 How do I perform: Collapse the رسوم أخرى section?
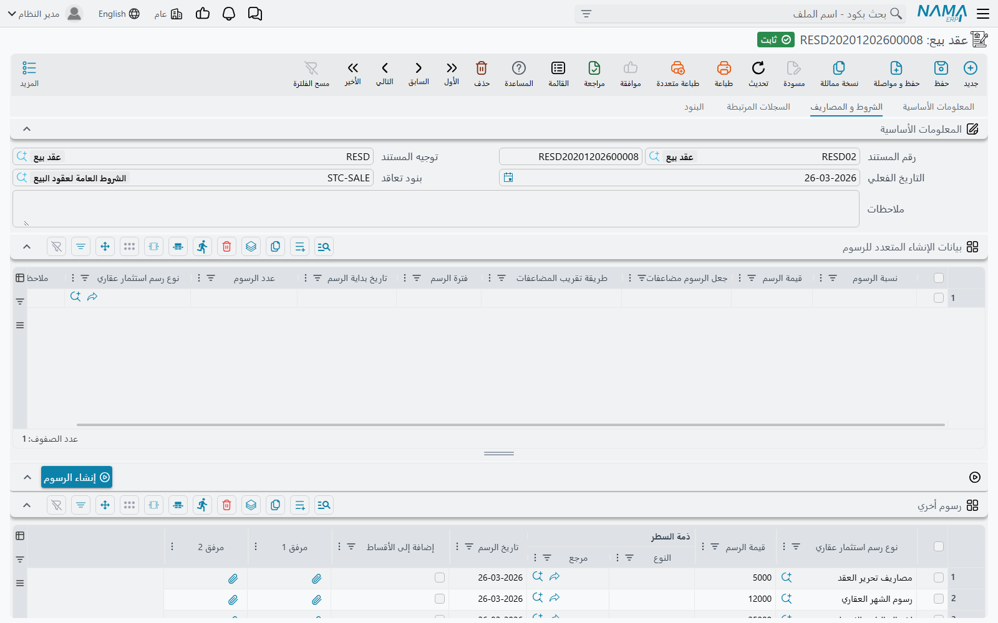click(27, 505)
